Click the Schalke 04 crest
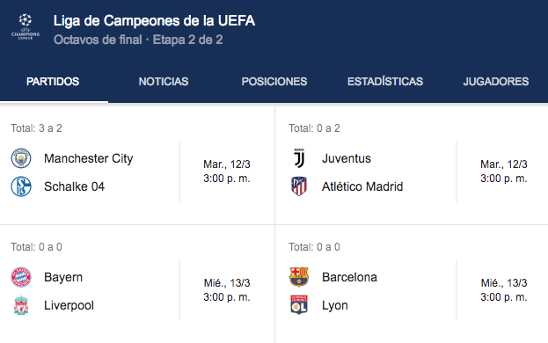This screenshot has width=548, height=343. point(21,186)
